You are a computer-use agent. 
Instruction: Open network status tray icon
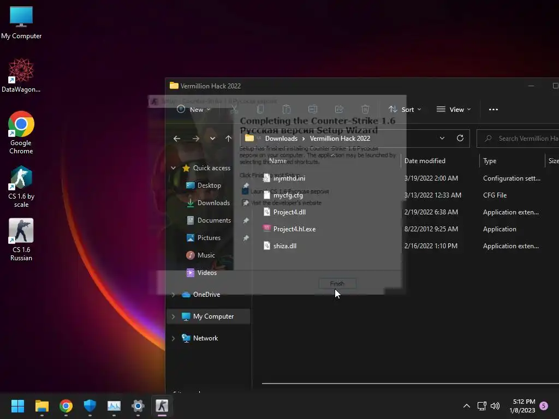[x=482, y=406]
